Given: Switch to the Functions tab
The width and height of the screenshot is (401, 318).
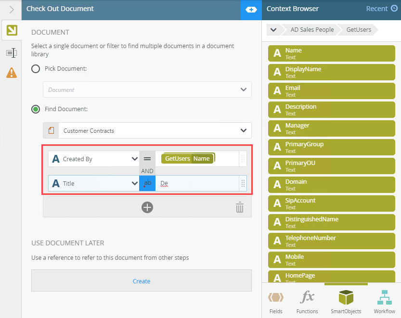Looking at the screenshot, I should 307,302.
